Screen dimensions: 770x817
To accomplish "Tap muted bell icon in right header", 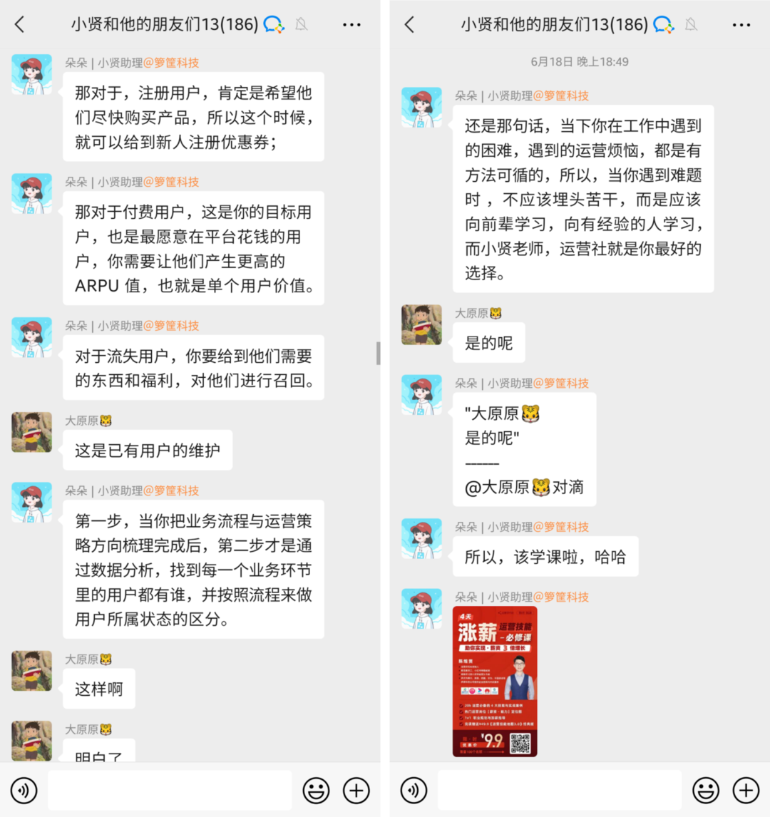I will [691, 24].
